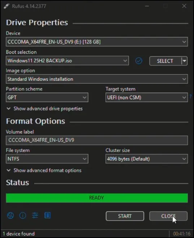Open the About info icon
This screenshot has width=194, height=238.
[23, 215]
